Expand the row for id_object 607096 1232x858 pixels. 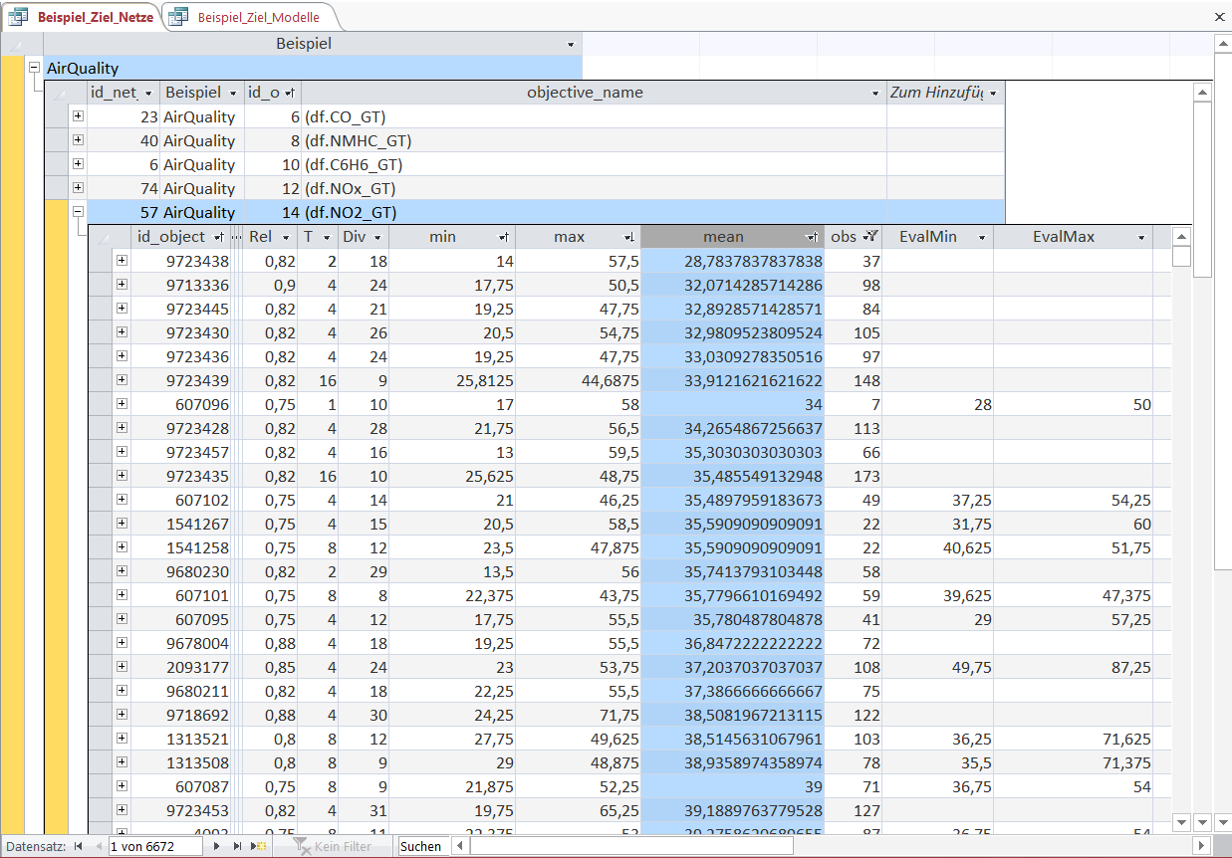(122, 404)
